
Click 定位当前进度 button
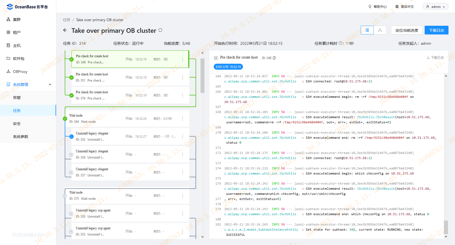(x=407, y=30)
